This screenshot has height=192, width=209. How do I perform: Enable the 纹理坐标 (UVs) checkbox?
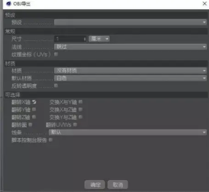(x=56, y=54)
